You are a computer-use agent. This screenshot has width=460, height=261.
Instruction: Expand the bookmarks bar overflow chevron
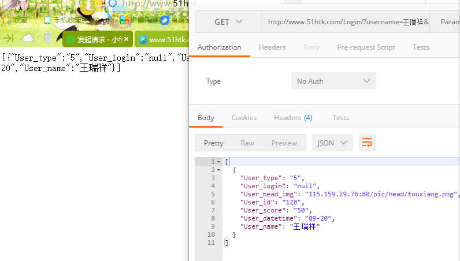pos(97,20)
